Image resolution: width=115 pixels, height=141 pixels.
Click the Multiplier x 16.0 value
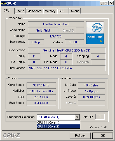[41, 91]
